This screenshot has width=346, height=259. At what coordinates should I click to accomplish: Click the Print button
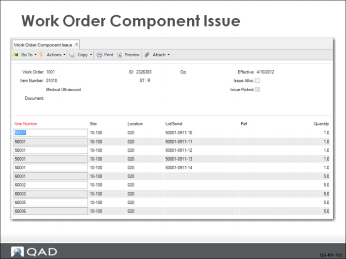pos(105,55)
